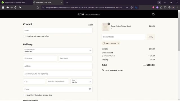Close the Checkout - Ami Paris tab

point(62,3)
